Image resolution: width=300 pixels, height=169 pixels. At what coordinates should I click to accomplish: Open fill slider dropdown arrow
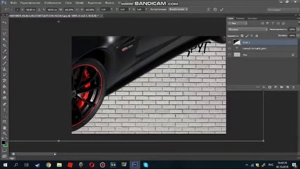coord(298,36)
